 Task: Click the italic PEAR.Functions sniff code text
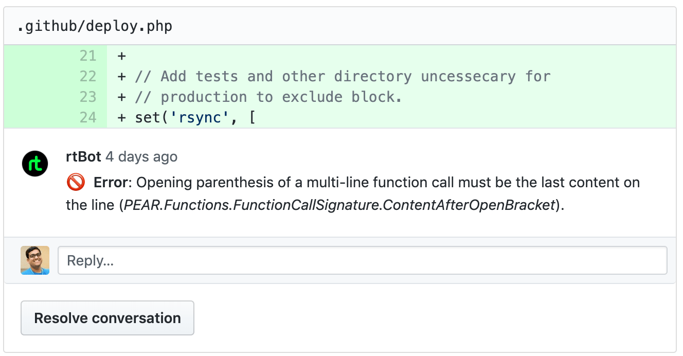[x=340, y=205]
